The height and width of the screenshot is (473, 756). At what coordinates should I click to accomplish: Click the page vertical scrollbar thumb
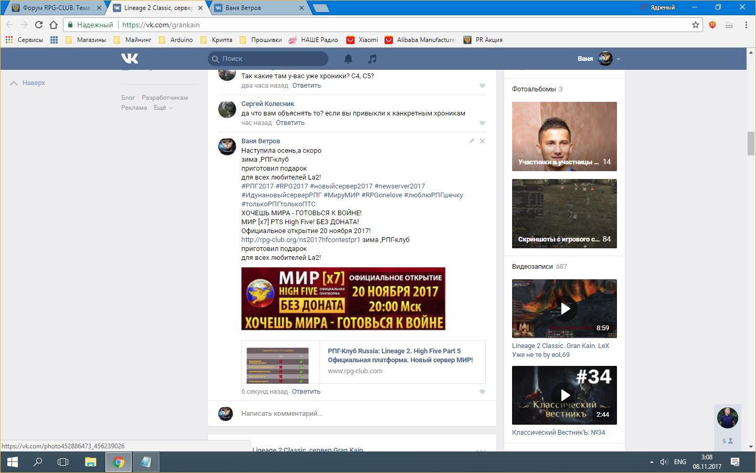(751, 144)
